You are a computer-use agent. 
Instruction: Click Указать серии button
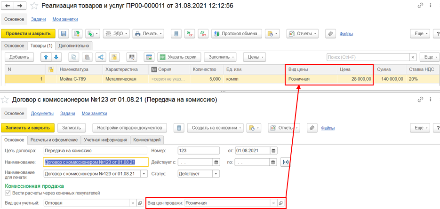179,57
